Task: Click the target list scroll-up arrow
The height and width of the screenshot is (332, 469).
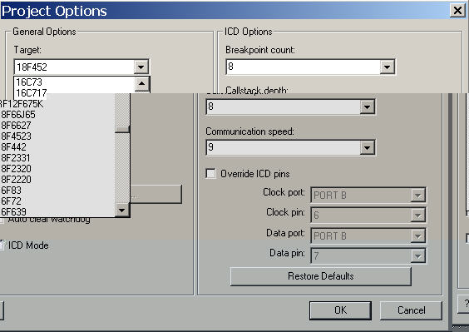Action: (x=141, y=83)
